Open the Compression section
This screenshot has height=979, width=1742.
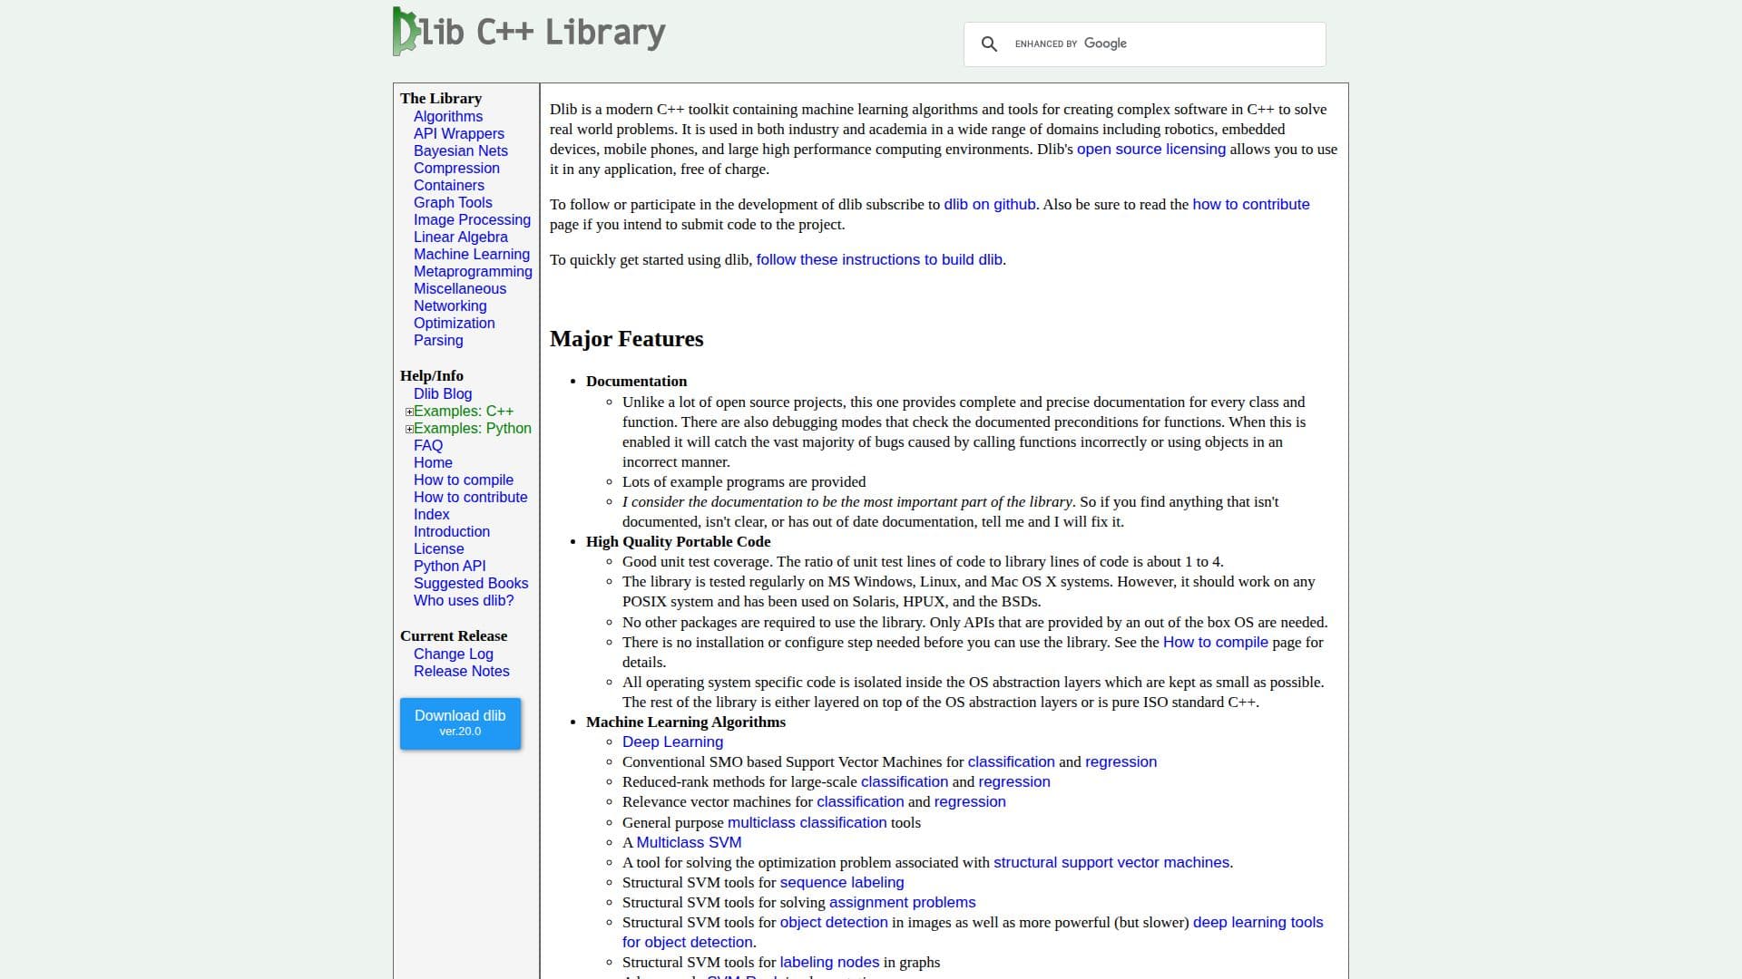point(456,168)
